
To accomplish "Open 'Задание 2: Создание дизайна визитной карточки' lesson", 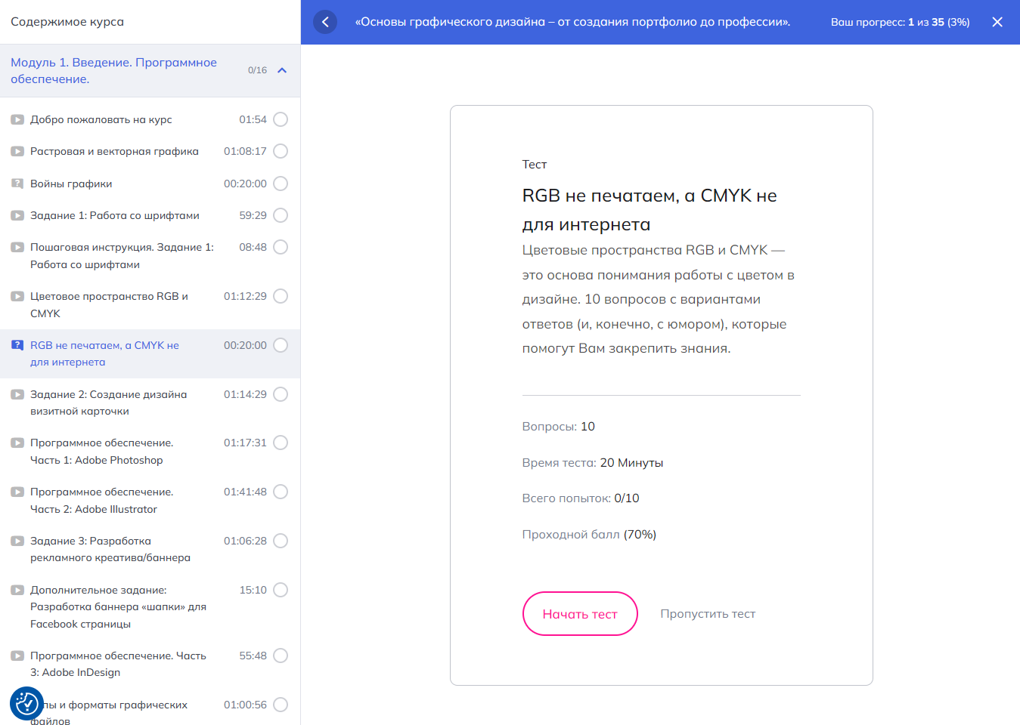I will [x=108, y=403].
